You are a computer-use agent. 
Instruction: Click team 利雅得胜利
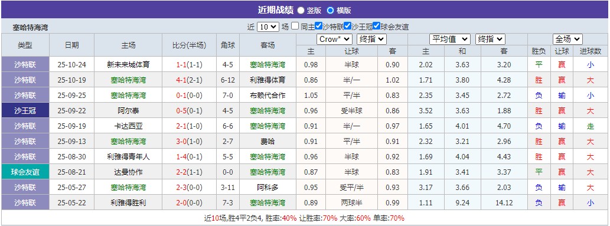pyautogui.click(x=128, y=202)
